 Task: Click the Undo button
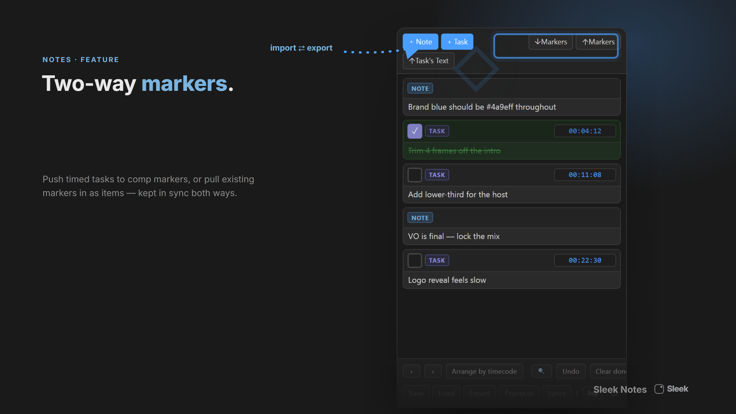tap(571, 371)
